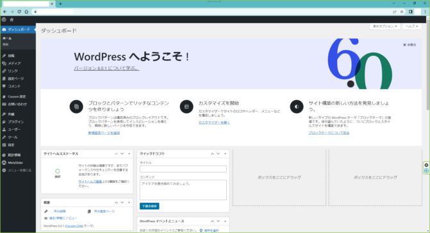Click 新規固定ページを追加 link

[104, 133]
